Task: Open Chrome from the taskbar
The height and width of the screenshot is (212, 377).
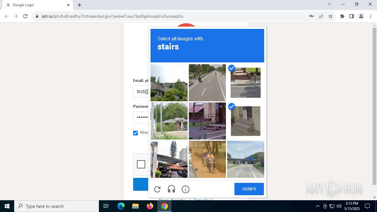Action: pyautogui.click(x=164, y=206)
